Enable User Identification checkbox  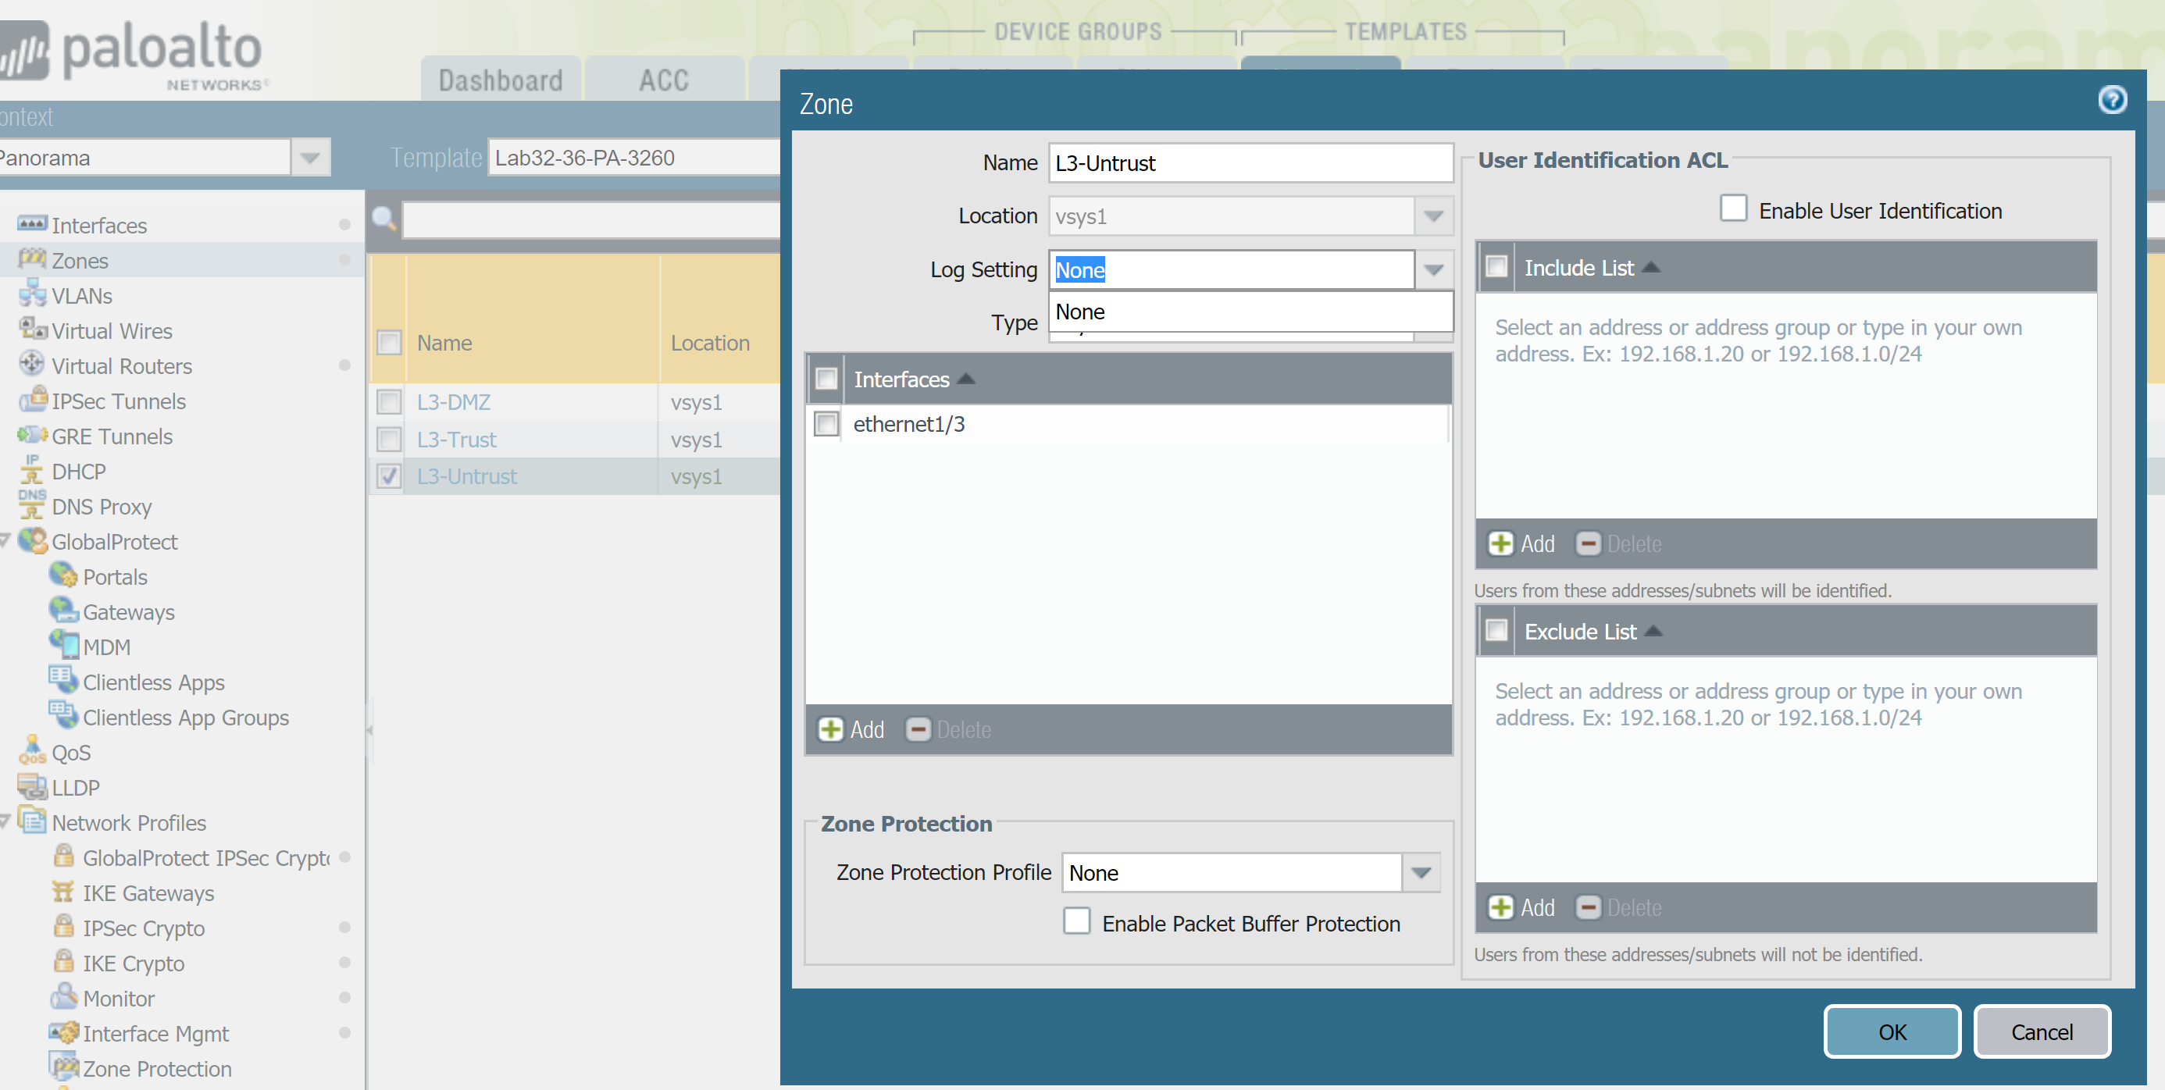tap(1733, 208)
